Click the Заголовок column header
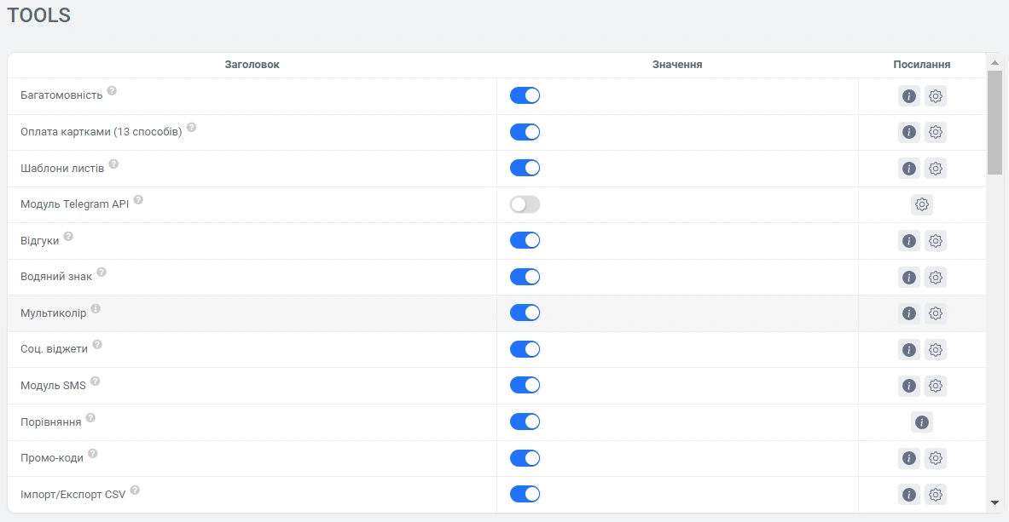 click(252, 65)
